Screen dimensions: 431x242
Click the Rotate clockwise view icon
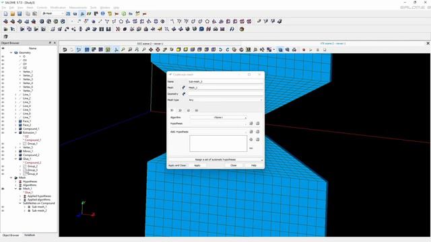pyautogui.click(x=228, y=50)
